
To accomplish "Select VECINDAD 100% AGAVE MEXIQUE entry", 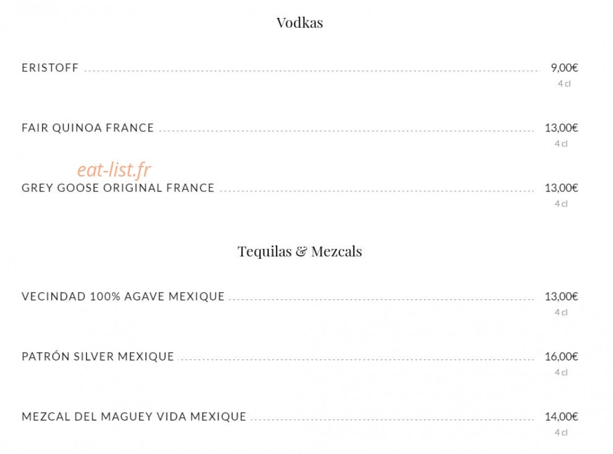I will pyautogui.click(x=123, y=297).
